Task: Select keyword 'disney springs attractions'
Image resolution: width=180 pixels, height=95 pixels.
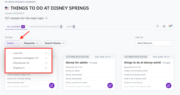Action: coord(18,87)
